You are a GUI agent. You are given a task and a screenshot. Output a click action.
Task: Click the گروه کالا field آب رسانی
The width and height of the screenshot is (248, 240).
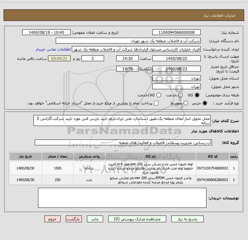(123, 142)
